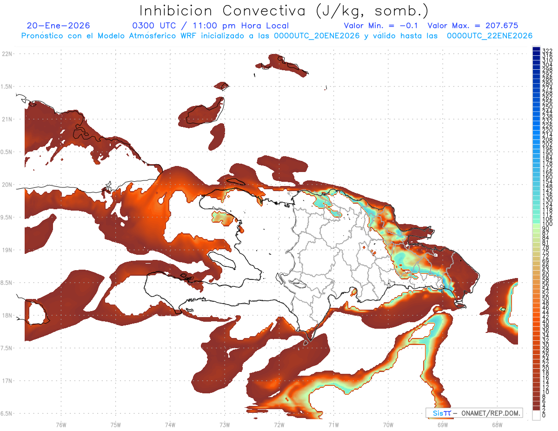Click the colorbar value label "100"
Screen dimensions: 558x431
(547, 224)
